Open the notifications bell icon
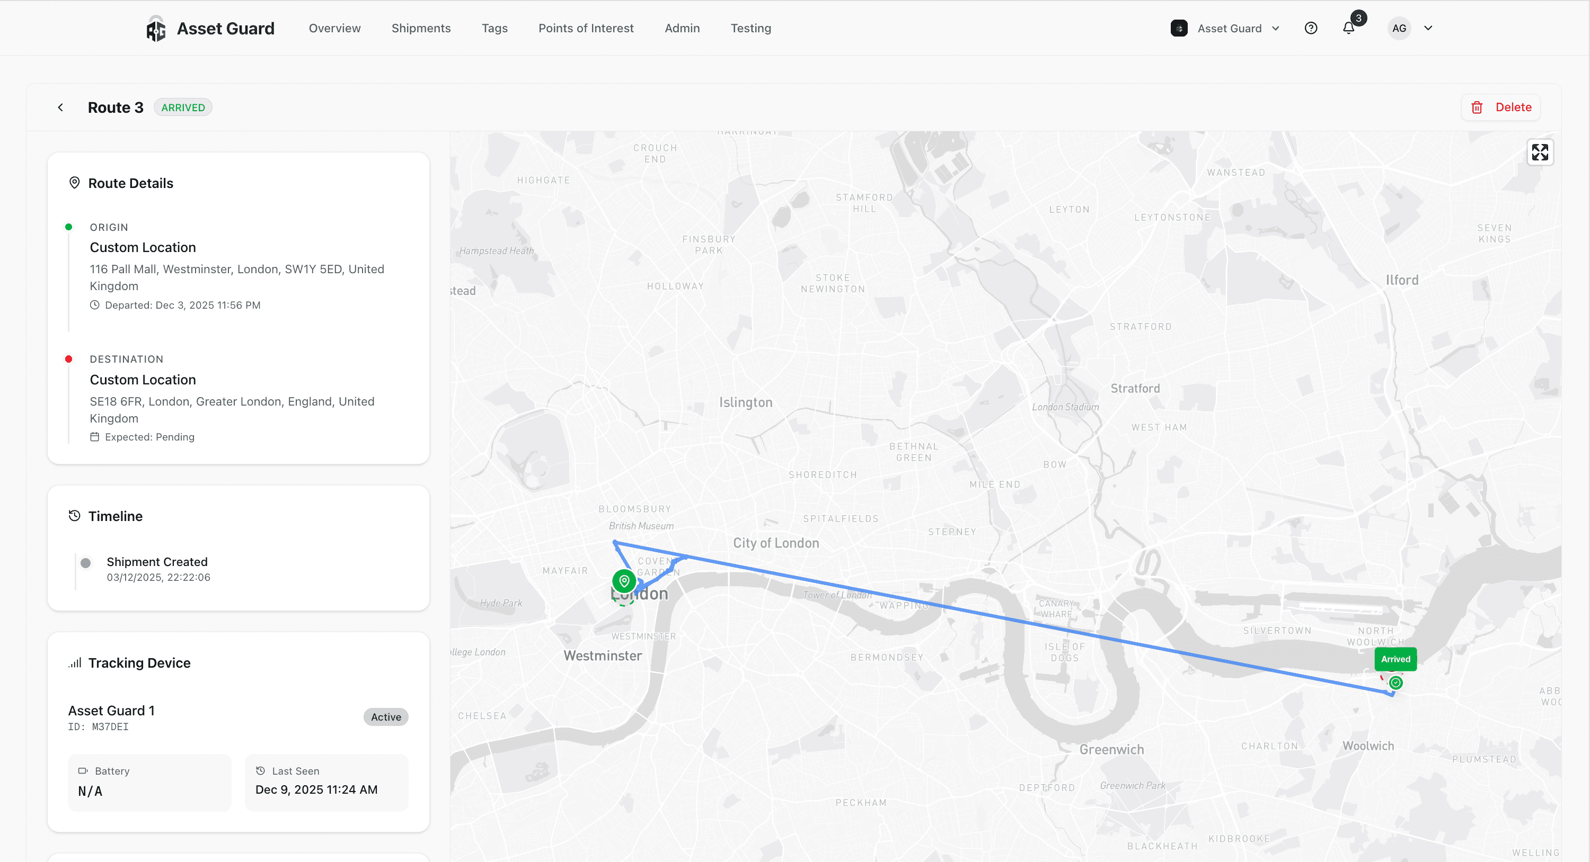 click(x=1348, y=29)
